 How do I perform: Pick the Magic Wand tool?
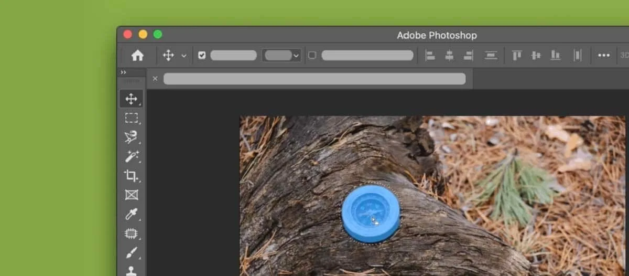click(131, 156)
